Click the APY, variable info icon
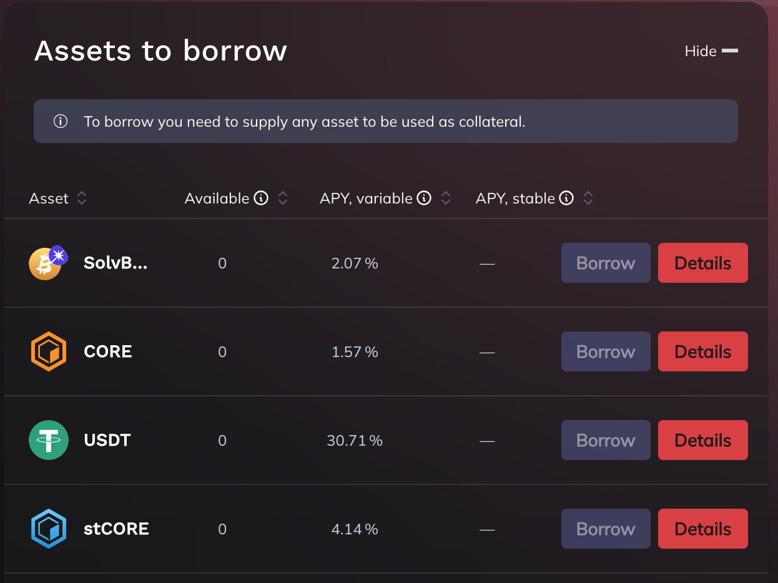This screenshot has height=583, width=778. tap(424, 198)
